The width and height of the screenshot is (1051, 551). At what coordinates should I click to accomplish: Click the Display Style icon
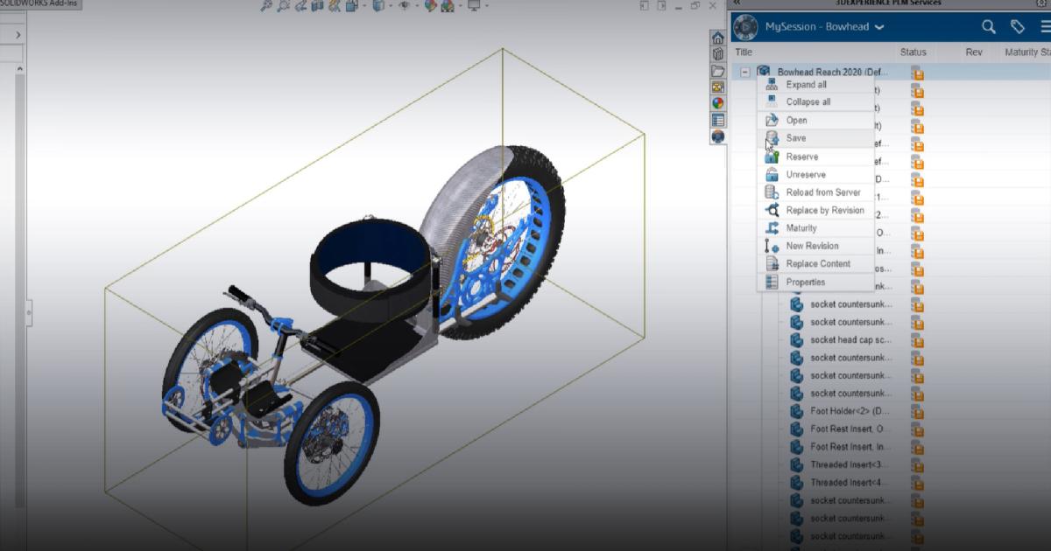(x=378, y=5)
